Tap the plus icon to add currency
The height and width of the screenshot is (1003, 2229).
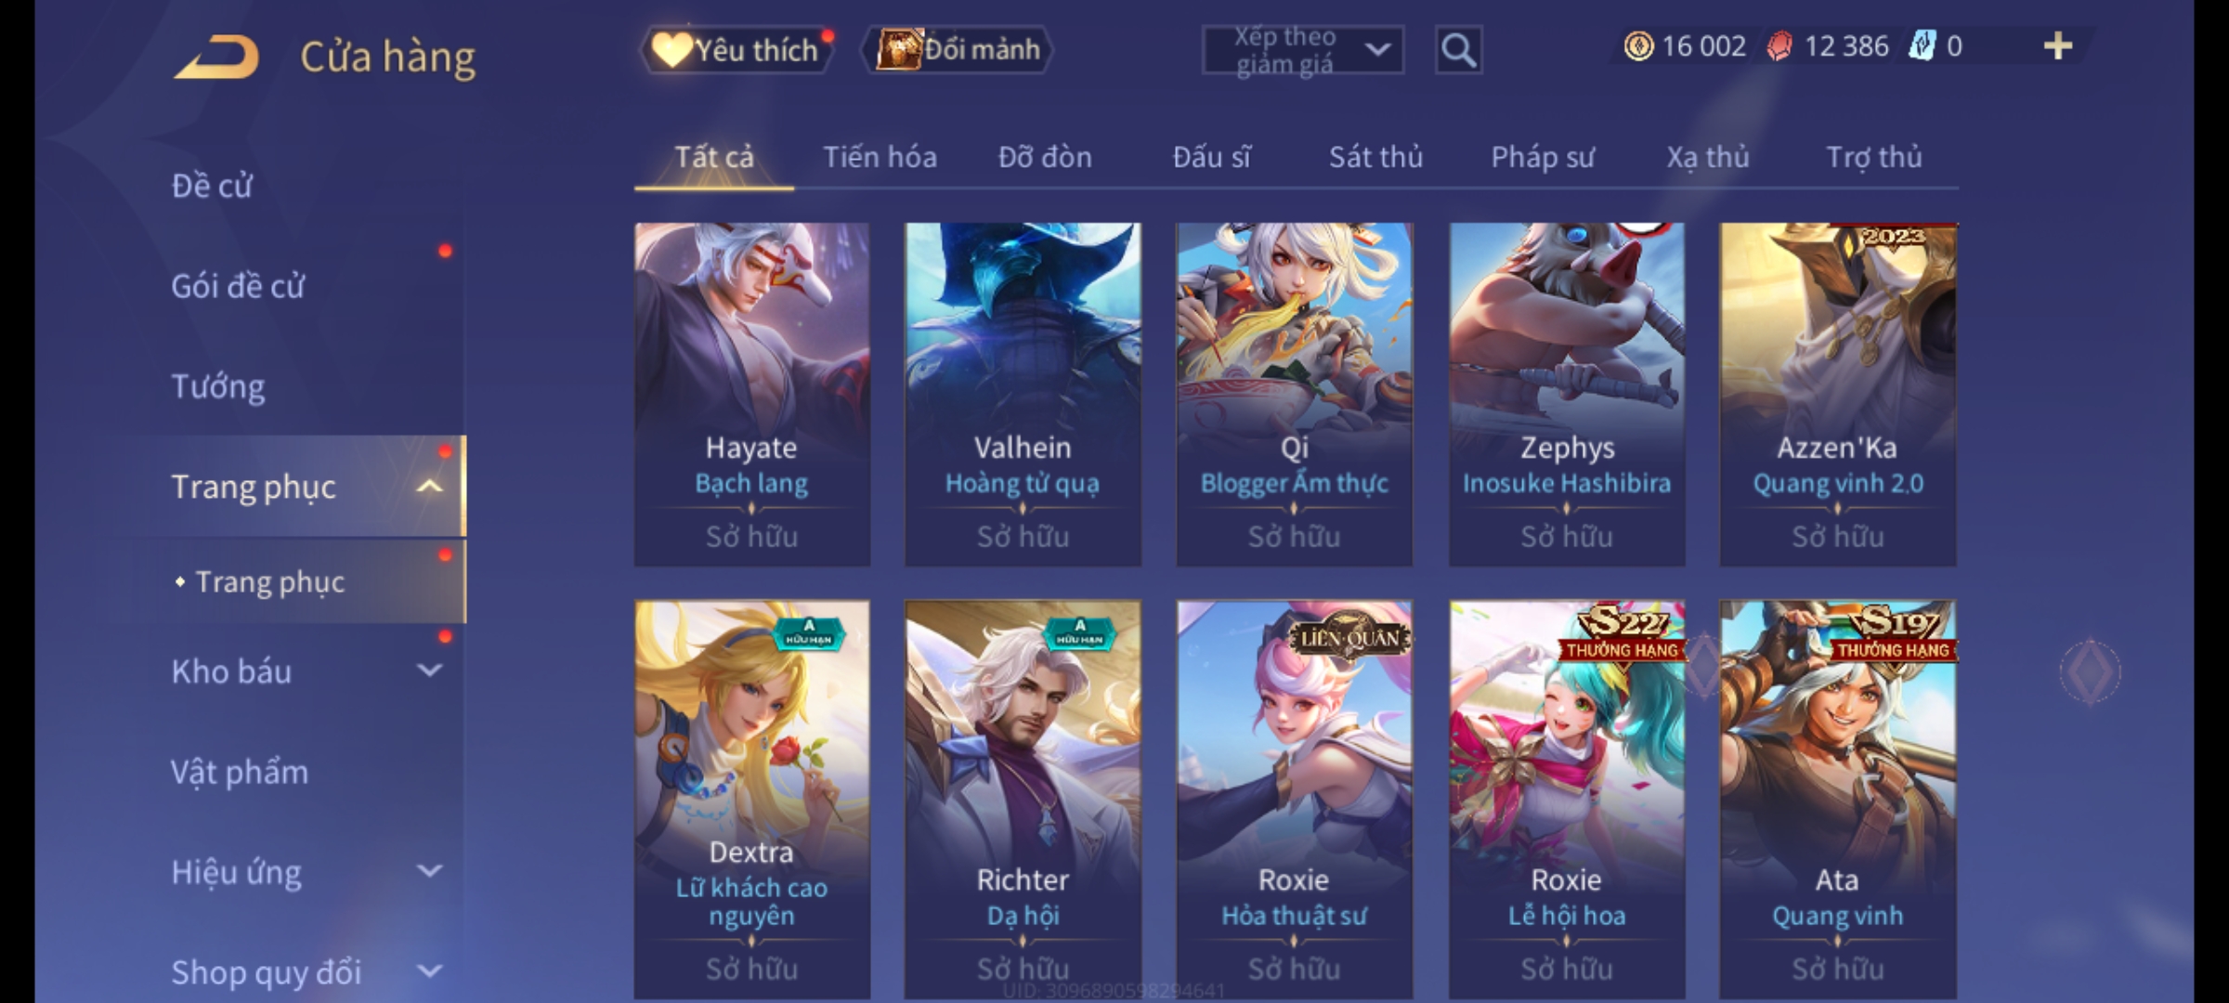2058,46
